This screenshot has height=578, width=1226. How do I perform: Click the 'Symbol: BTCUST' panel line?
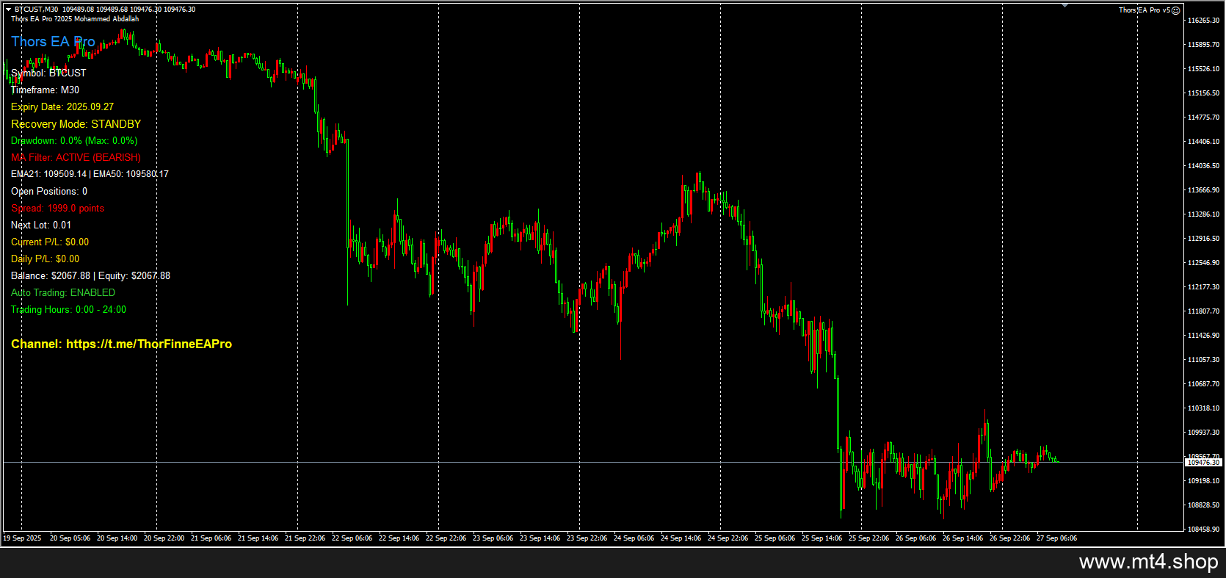coord(48,73)
